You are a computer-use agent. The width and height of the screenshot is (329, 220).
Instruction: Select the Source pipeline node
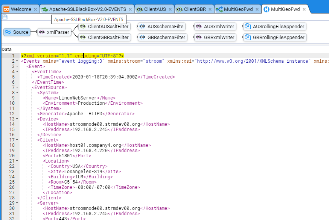pos(17,32)
